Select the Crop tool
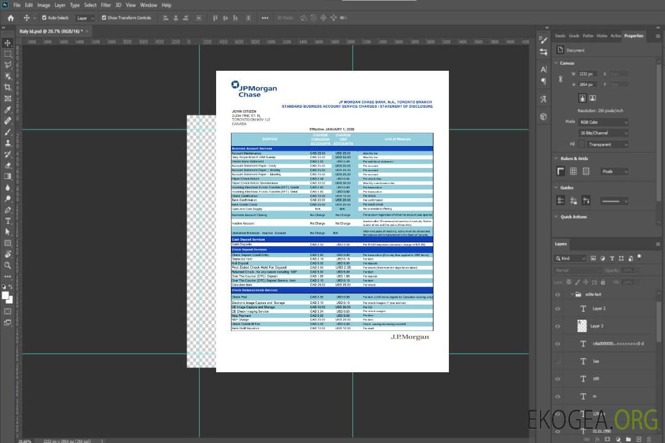 tap(8, 87)
